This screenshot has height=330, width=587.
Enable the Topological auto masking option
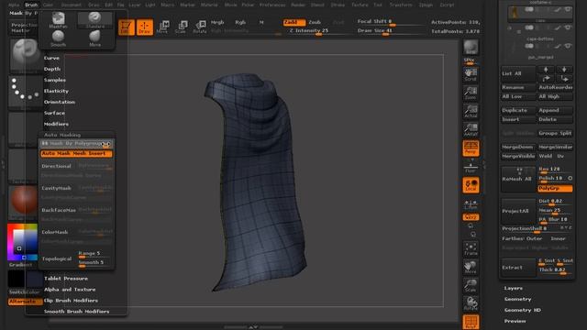[58, 258]
